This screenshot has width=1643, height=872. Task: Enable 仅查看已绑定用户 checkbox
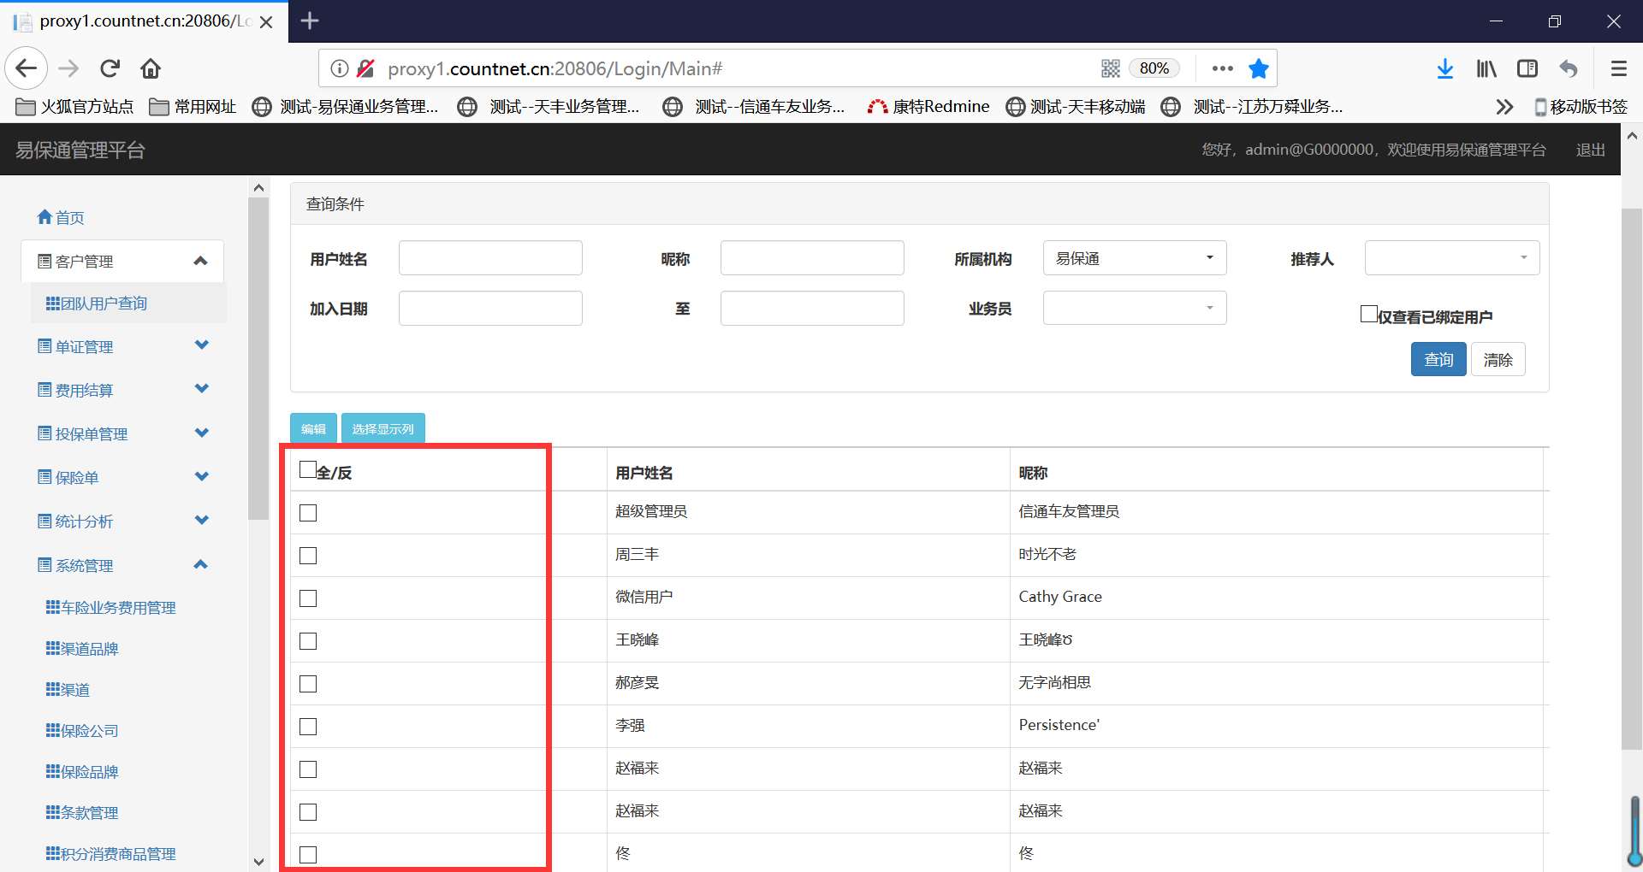tap(1368, 314)
